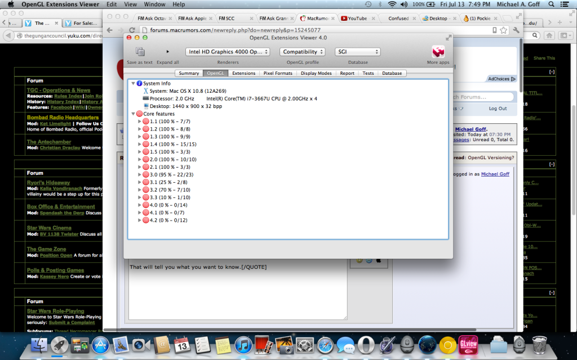Open iPhoto from the dock
The image size is (577, 360).
284,345
